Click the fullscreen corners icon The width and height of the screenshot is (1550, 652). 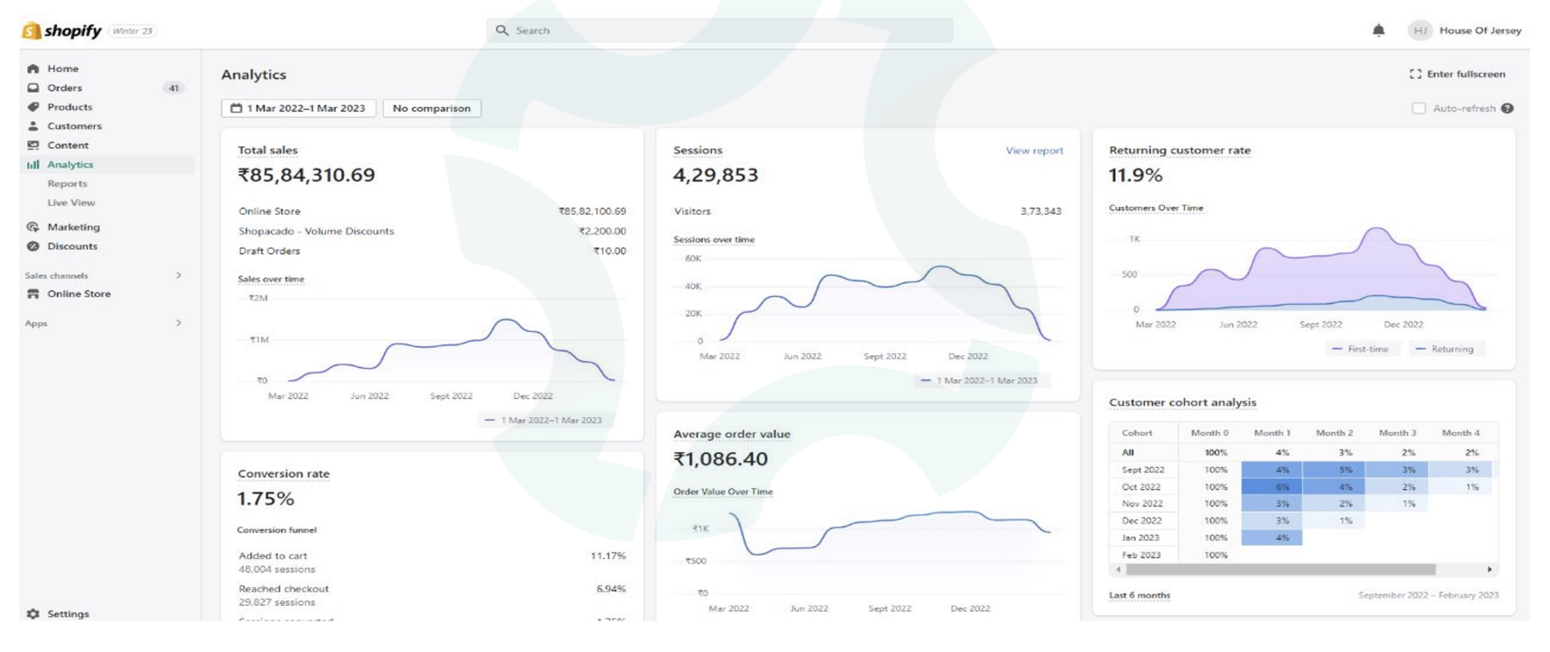(x=1415, y=74)
